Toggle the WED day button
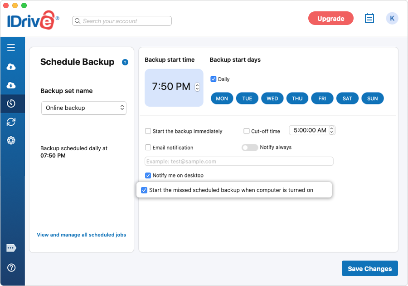The height and width of the screenshot is (286, 408). click(x=272, y=99)
